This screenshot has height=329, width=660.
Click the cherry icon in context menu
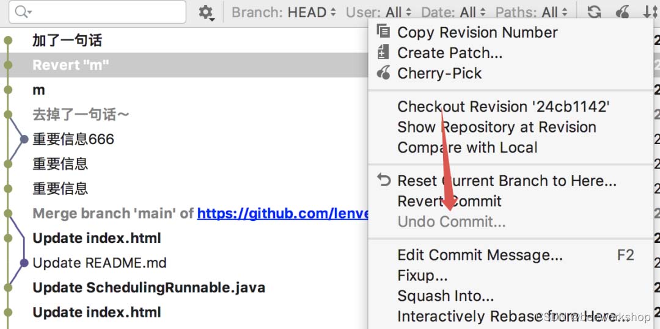383,73
